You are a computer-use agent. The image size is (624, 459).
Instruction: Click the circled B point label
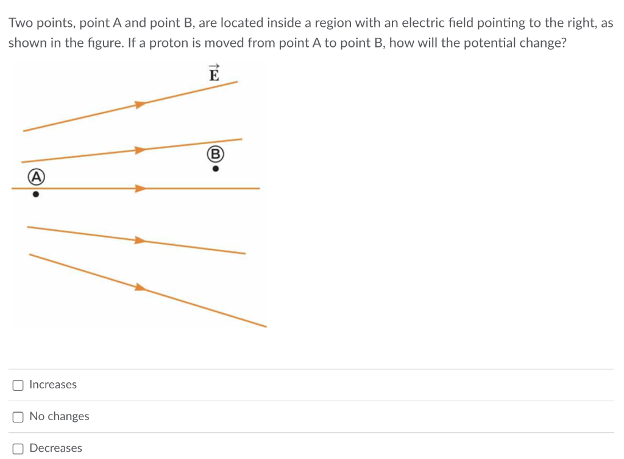click(215, 154)
